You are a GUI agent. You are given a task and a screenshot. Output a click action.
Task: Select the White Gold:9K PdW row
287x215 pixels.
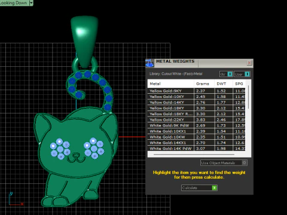click(196, 125)
